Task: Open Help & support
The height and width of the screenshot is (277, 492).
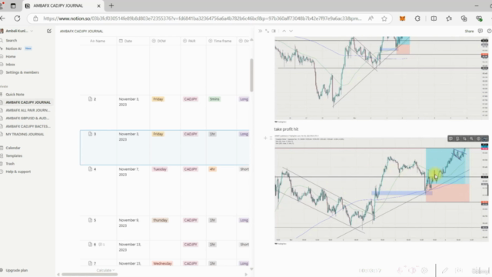Action: pyautogui.click(x=18, y=172)
